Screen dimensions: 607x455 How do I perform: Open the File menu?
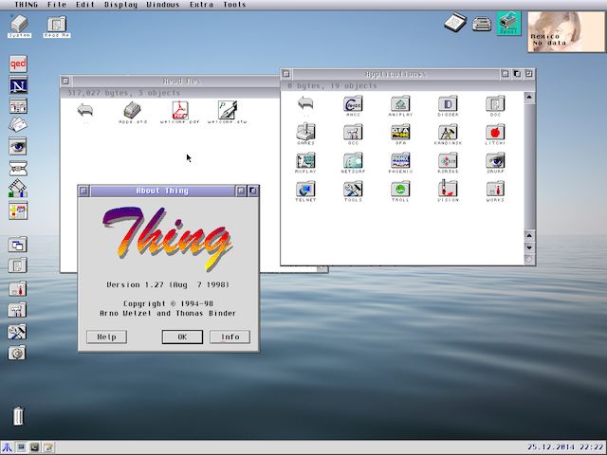[x=57, y=5]
